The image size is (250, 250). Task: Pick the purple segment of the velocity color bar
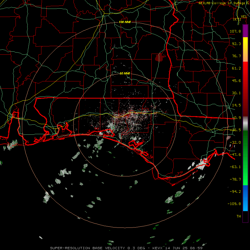coord(245,31)
